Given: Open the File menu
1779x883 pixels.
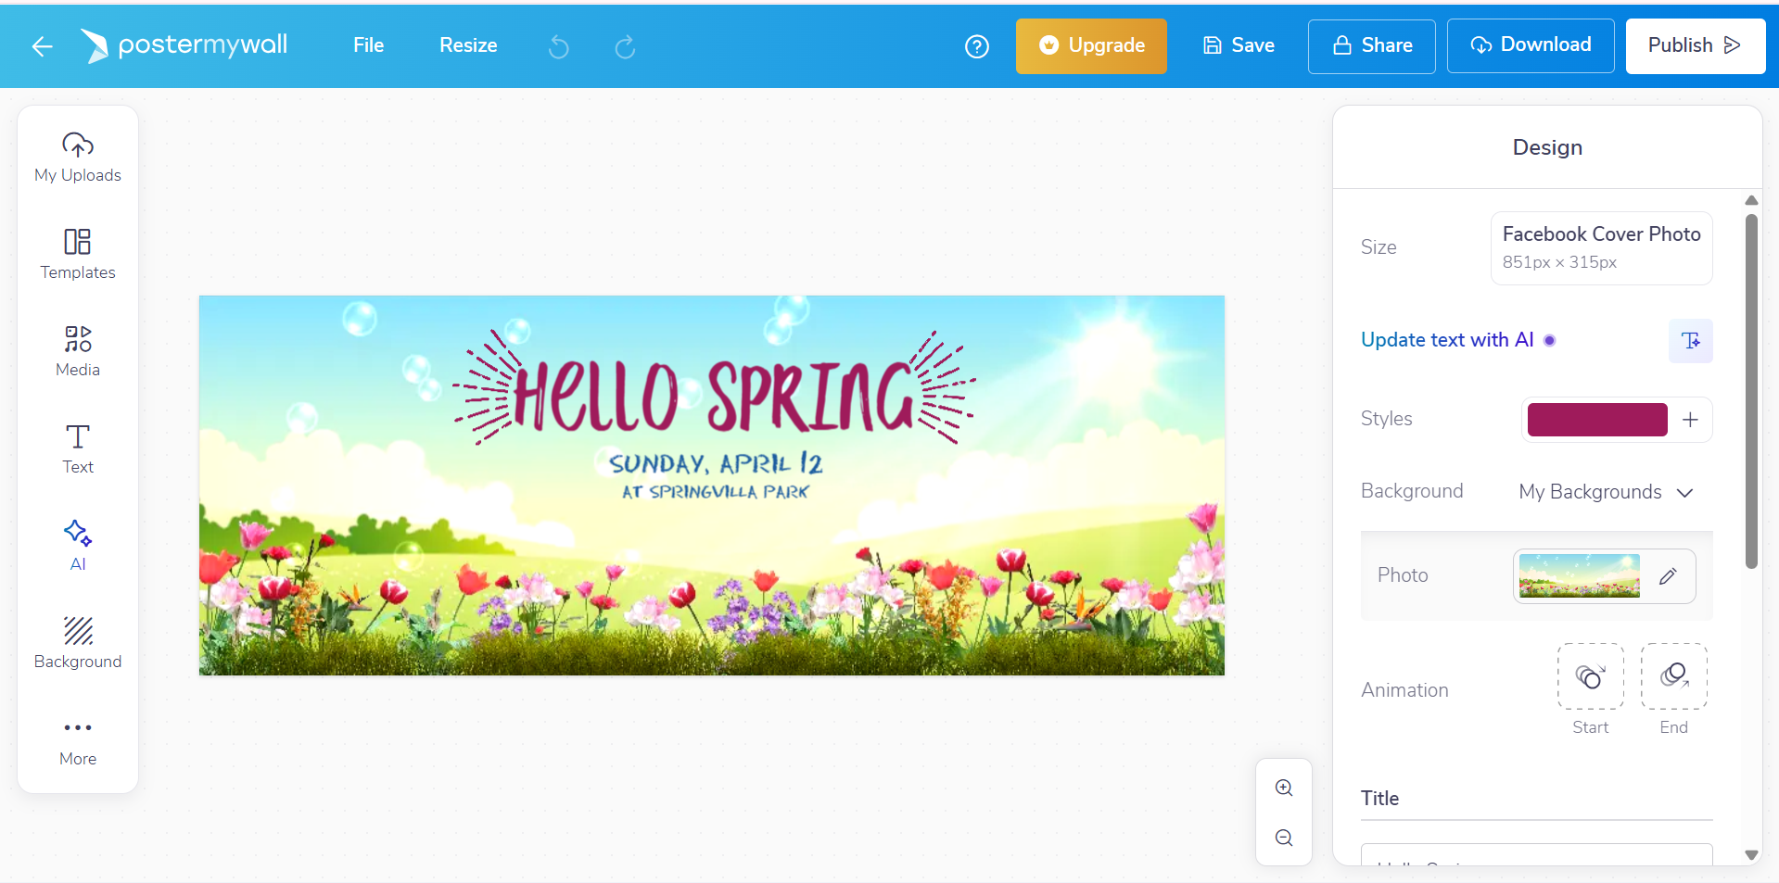Looking at the screenshot, I should (x=367, y=44).
